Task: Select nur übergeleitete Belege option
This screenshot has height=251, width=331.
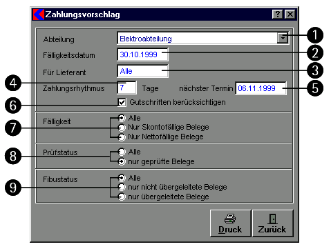Action: [x=122, y=197]
